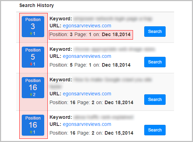This screenshot has width=193, height=142.
Task: Select the Position 16 badge with up 2
Action: coord(33,88)
